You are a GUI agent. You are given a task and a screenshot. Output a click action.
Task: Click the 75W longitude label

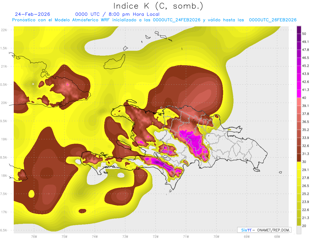click(65, 236)
